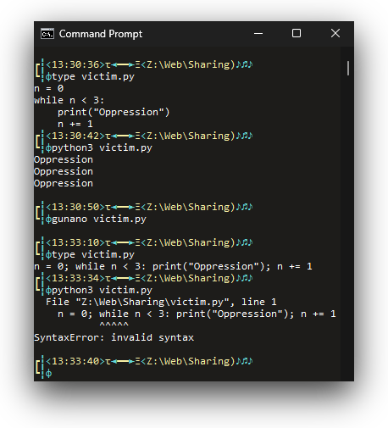Click the prompt timestamp 13:30:36

pos(75,64)
